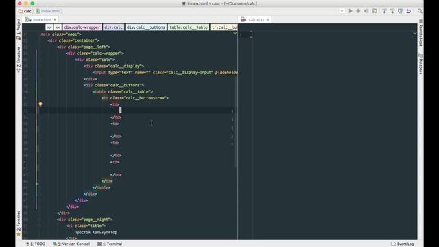Open Search Everywhere magnifier icon
Viewport: 439px width, 247px height.
[x=420, y=11]
